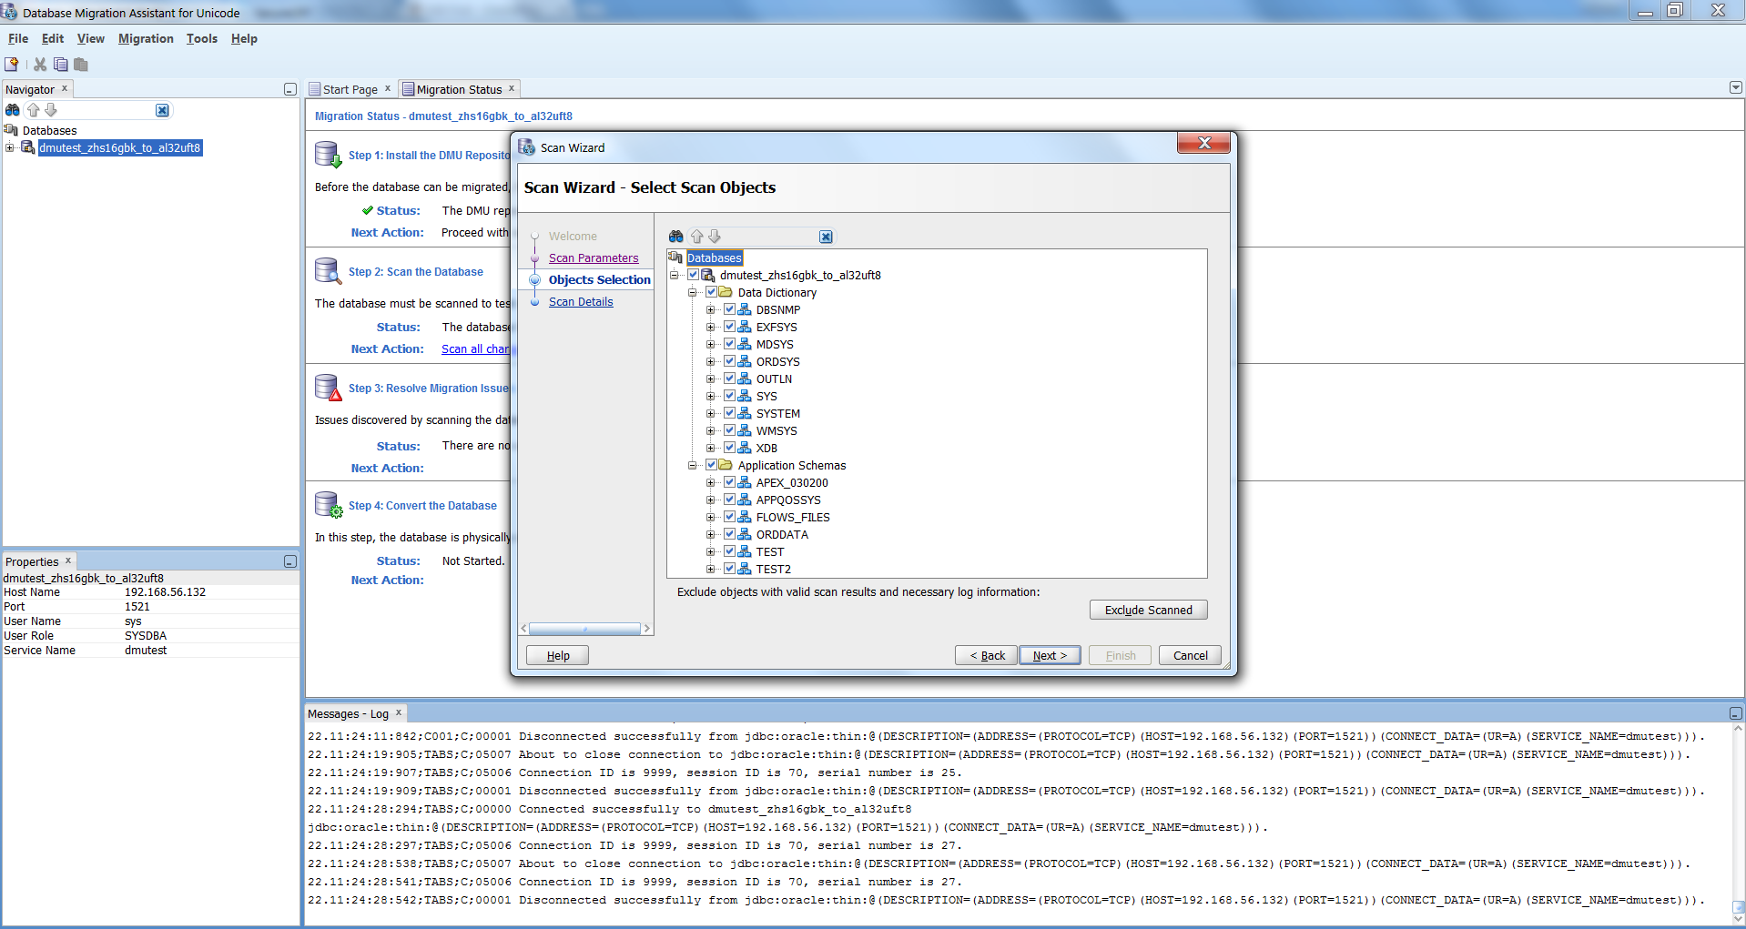Clear the Scan Wizard search field

(x=826, y=237)
